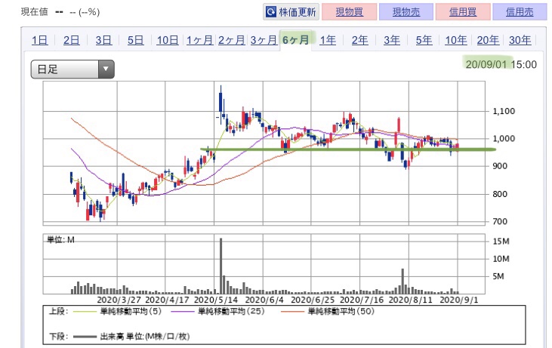Click the 2020/9/1 date label
The image size is (552, 348).
[459, 300]
